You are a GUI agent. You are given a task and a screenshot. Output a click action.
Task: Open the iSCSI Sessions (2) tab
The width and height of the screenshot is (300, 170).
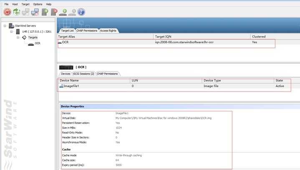[83, 74]
